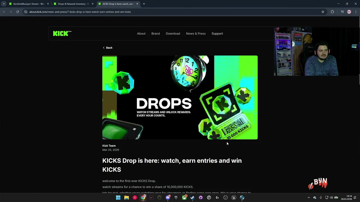Open the Chrome three-dot menu
The width and height of the screenshot is (360, 202).
(356, 12)
